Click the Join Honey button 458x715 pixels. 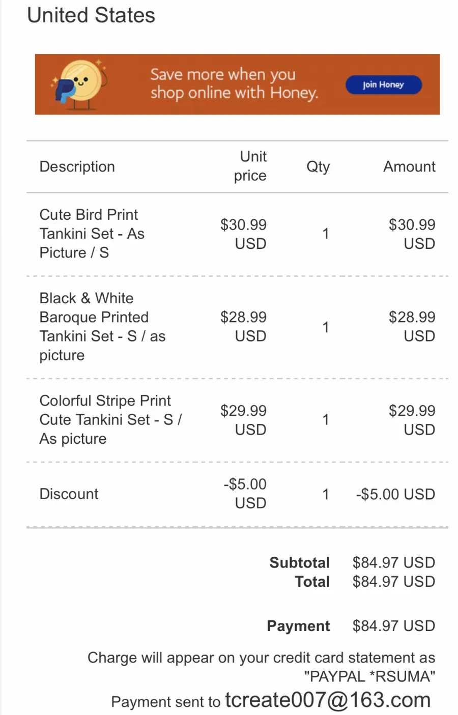pyautogui.click(x=384, y=84)
